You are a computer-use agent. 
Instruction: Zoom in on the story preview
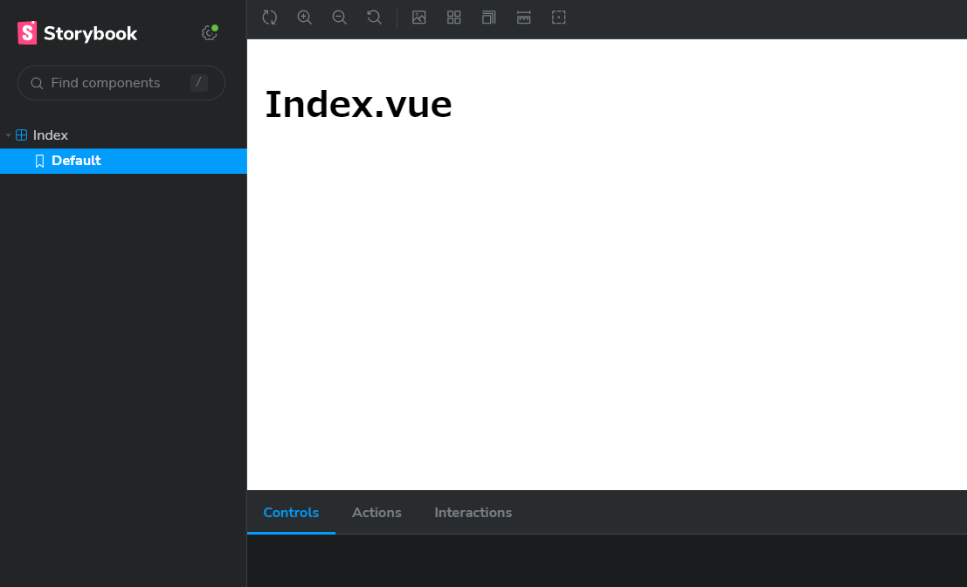click(305, 17)
